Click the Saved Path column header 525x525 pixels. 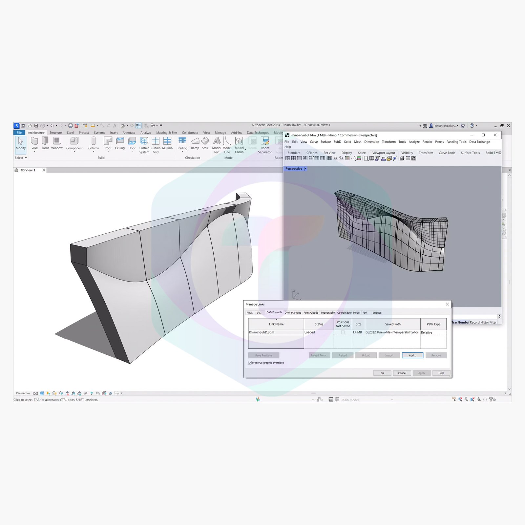point(393,324)
